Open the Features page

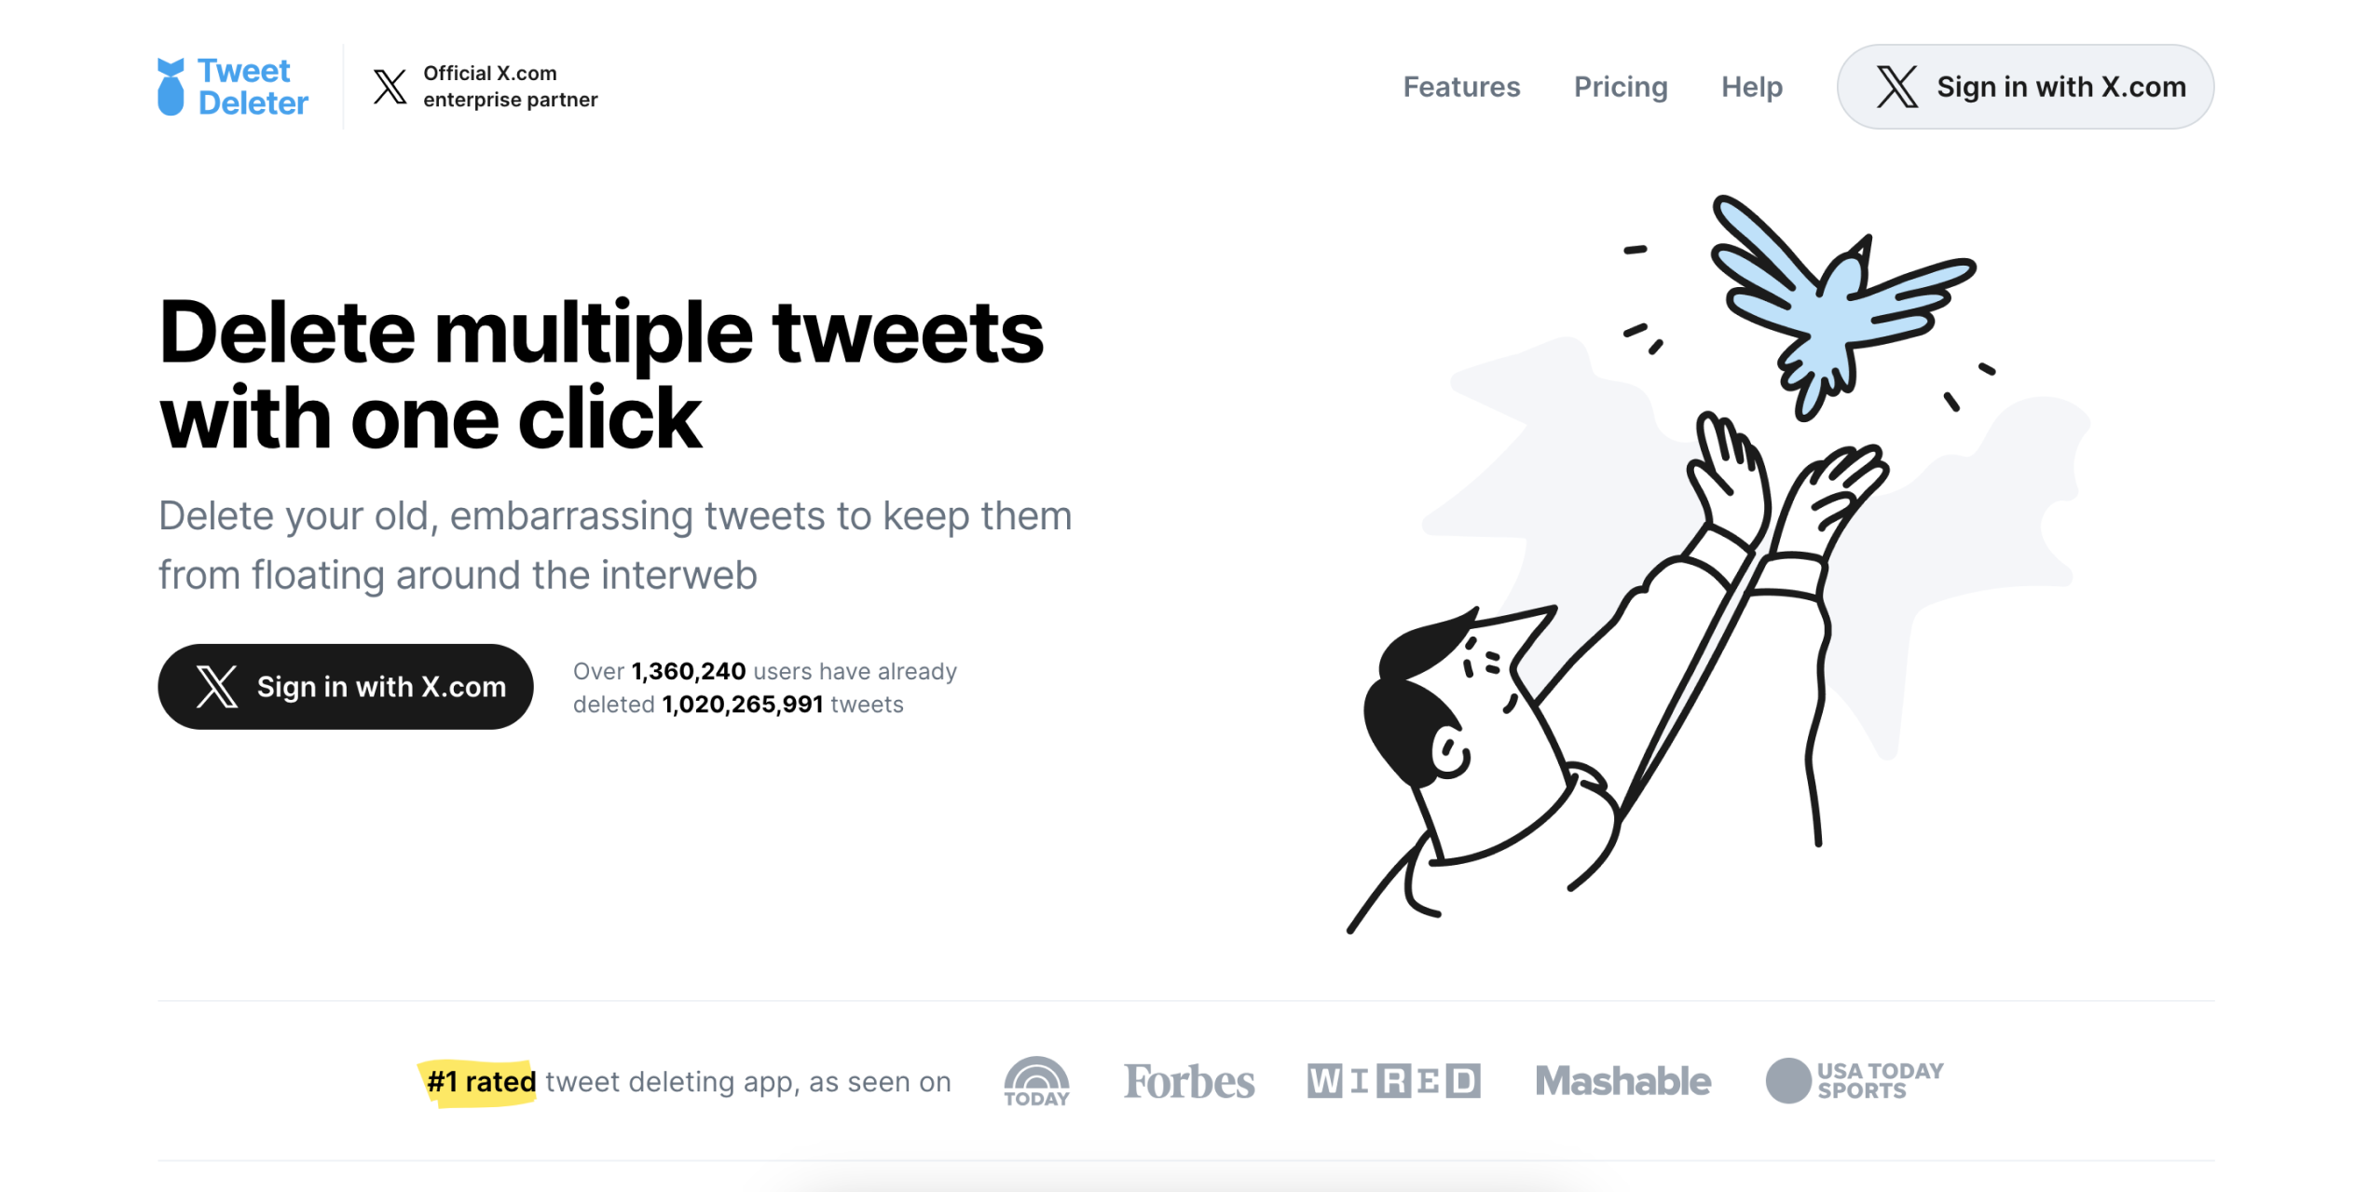pos(1460,87)
